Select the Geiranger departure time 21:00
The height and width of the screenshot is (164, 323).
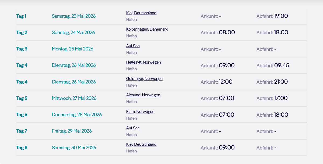pos(281,82)
